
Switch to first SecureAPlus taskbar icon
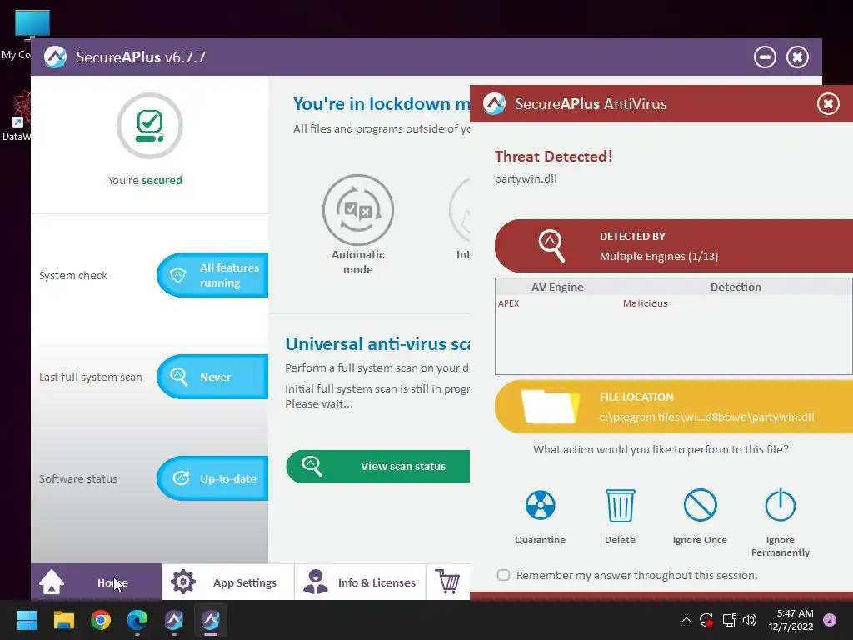point(174,620)
